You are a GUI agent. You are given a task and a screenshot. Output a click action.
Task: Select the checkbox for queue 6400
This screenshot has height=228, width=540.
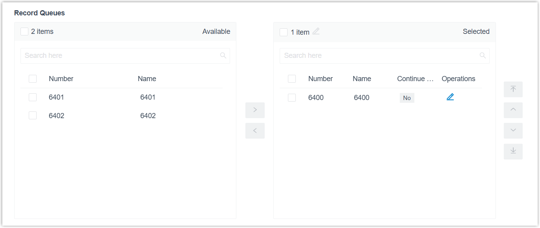pyautogui.click(x=292, y=98)
